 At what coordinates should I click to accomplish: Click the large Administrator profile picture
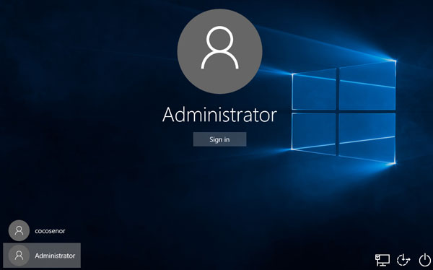coord(219,51)
